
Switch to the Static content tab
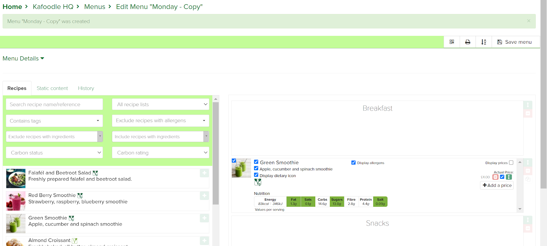coord(52,88)
